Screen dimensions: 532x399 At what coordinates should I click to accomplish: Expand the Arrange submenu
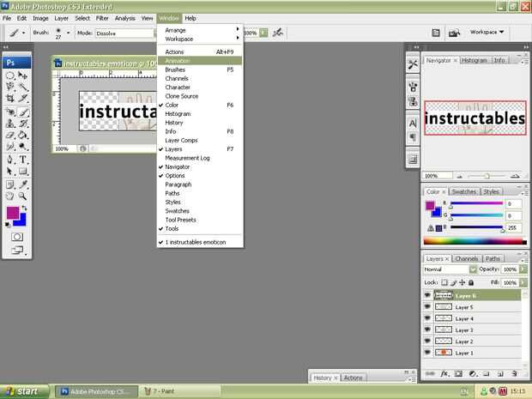(200, 30)
